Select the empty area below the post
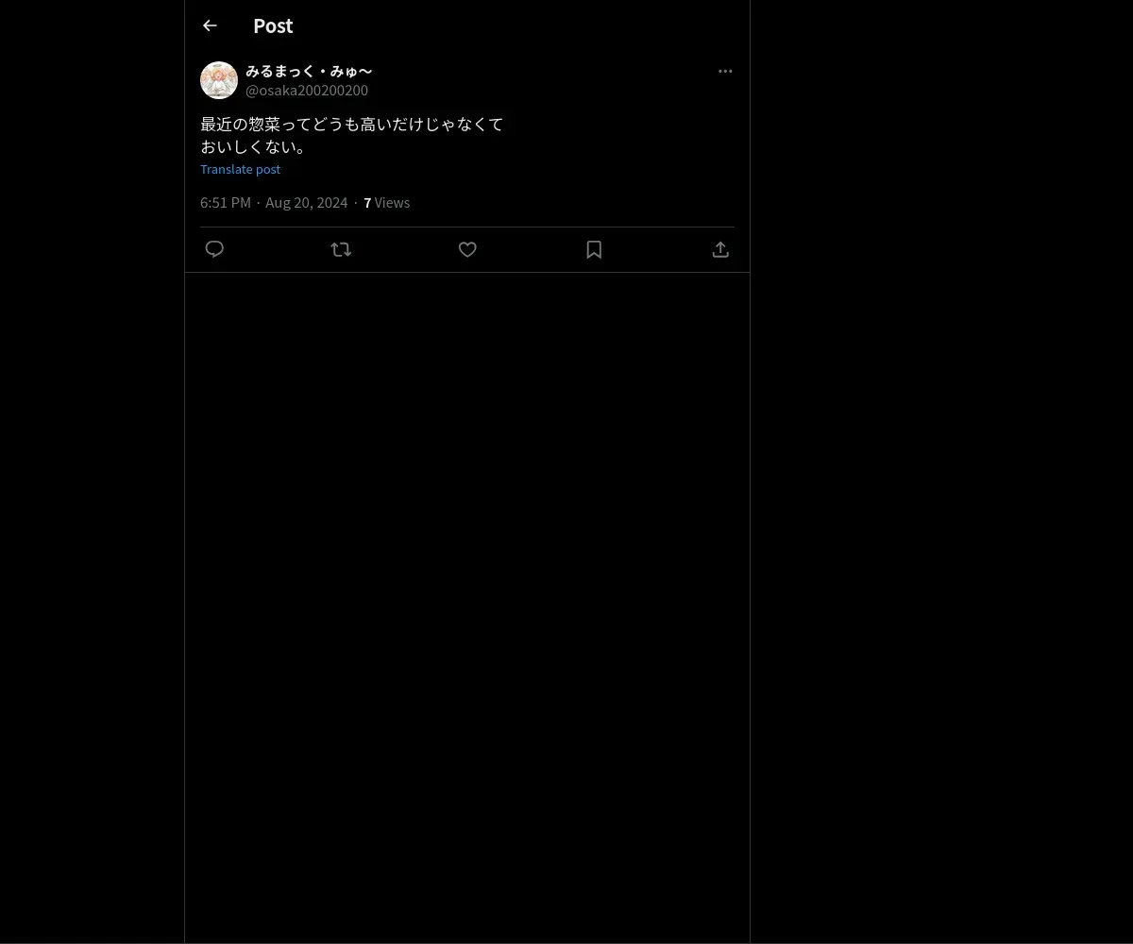Viewport: 1133px width, 944px height. (x=467, y=604)
